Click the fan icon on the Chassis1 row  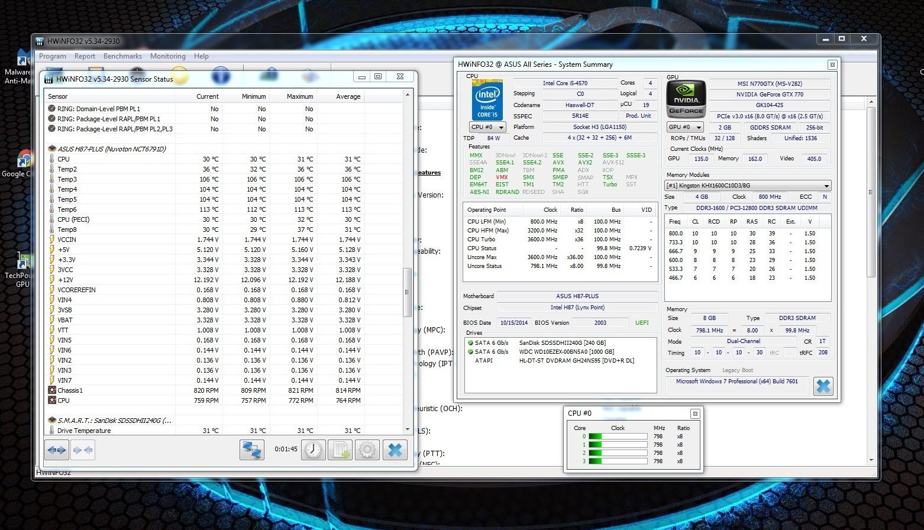tap(52, 390)
